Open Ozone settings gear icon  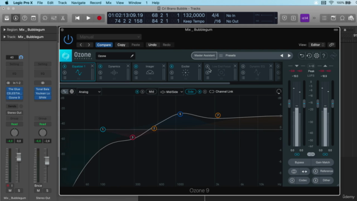coord(316,56)
